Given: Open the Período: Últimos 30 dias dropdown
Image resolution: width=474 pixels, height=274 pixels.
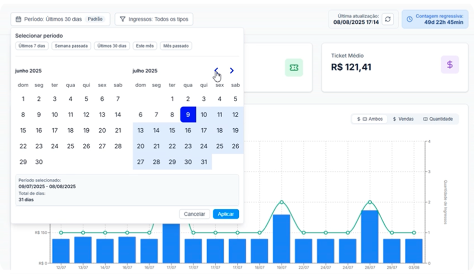Looking at the screenshot, I should pyautogui.click(x=60, y=20).
